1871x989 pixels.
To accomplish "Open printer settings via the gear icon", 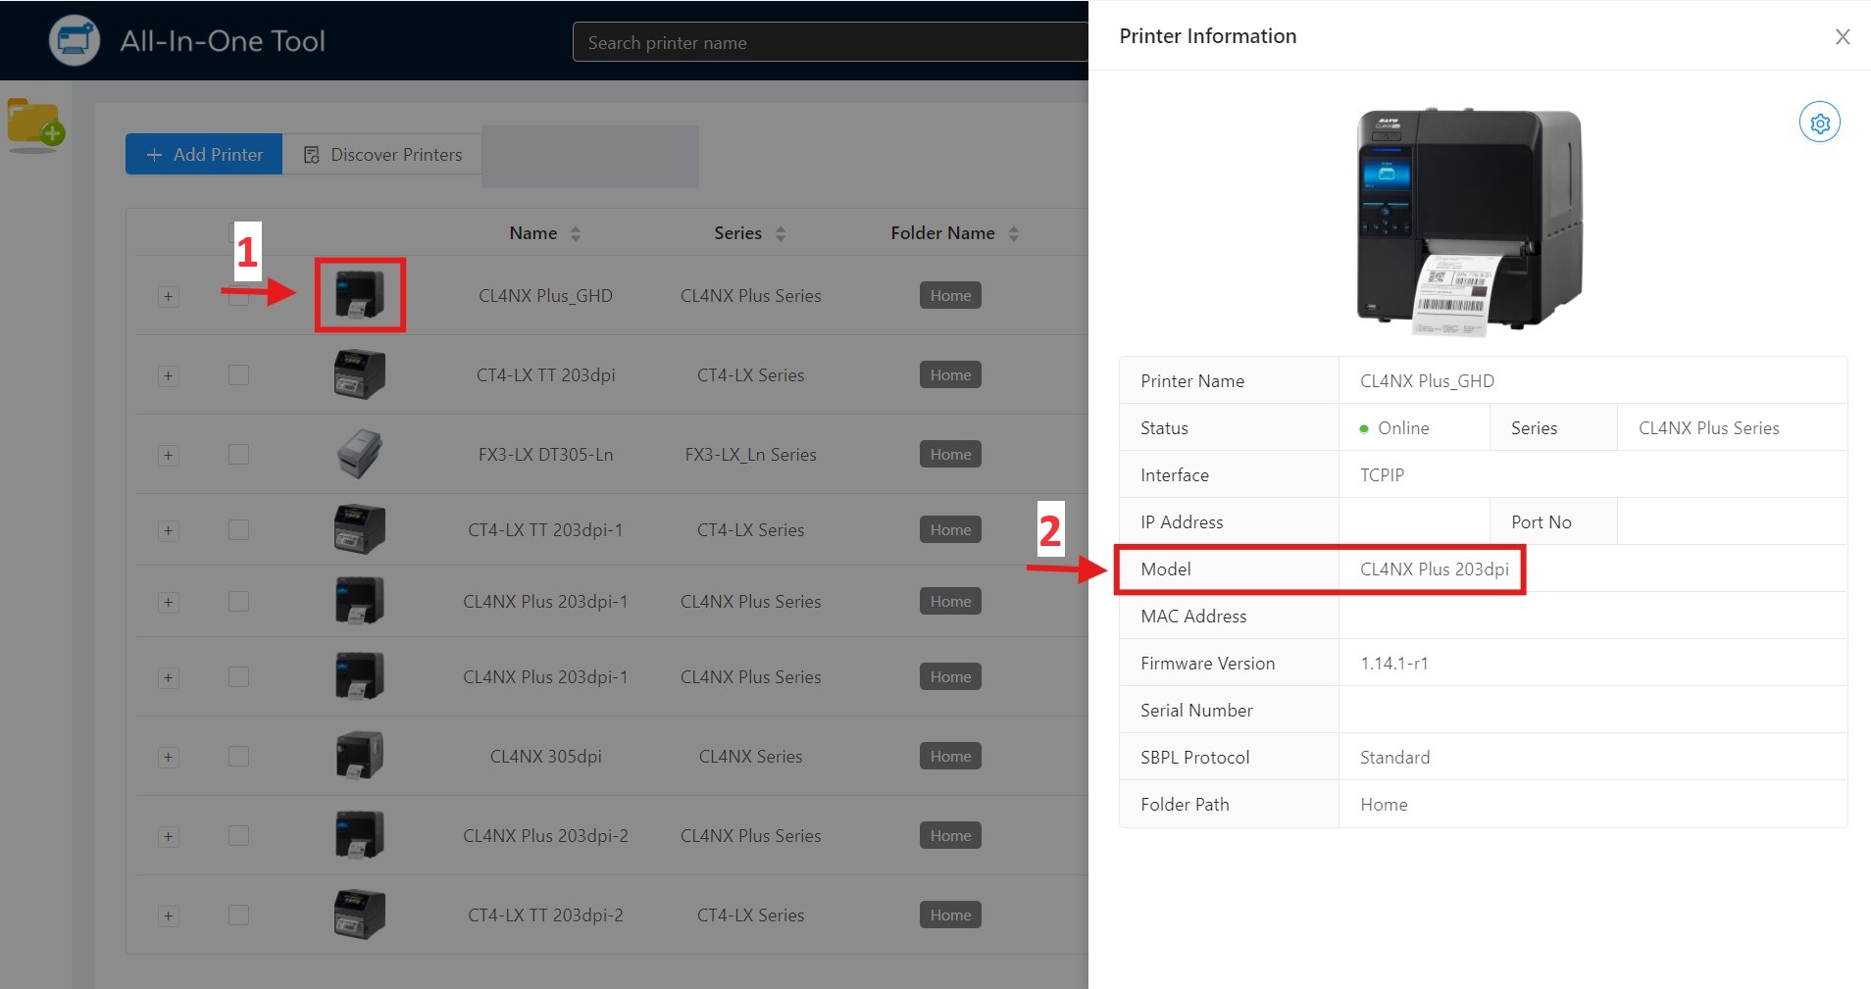I will 1819,122.
